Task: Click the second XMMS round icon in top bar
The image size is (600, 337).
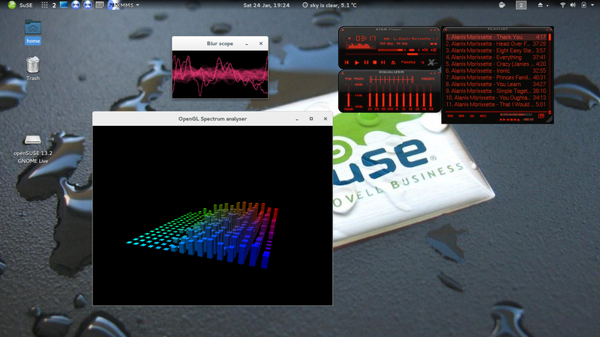Action: [88, 5]
